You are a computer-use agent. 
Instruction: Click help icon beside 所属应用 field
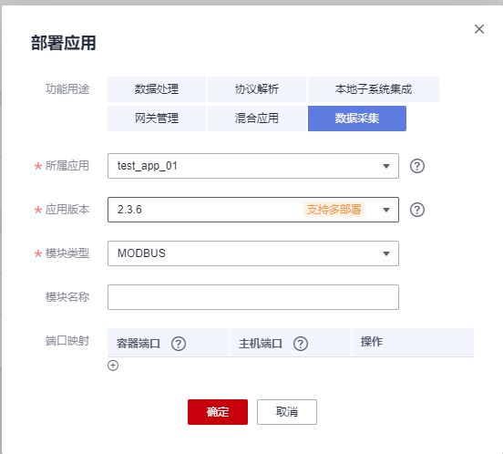[x=417, y=166]
